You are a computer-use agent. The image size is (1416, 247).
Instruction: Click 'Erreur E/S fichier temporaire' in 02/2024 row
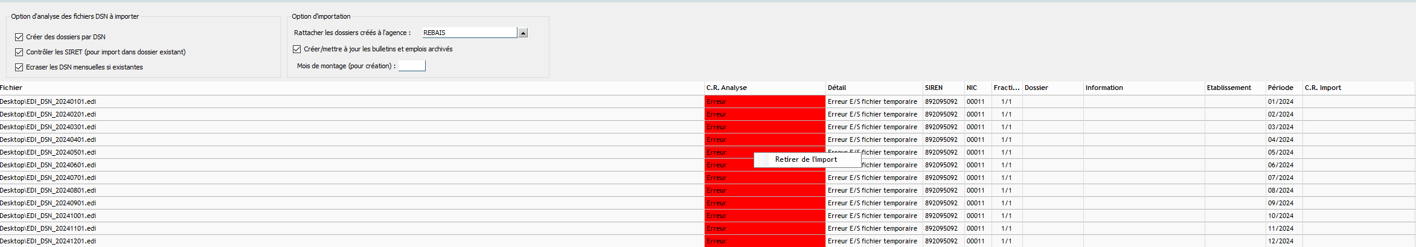tap(873, 114)
